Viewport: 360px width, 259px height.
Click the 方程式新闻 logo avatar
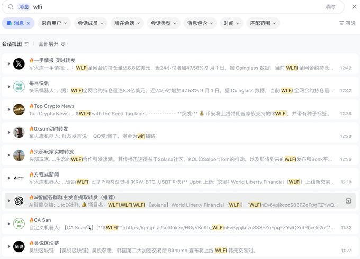point(19,178)
